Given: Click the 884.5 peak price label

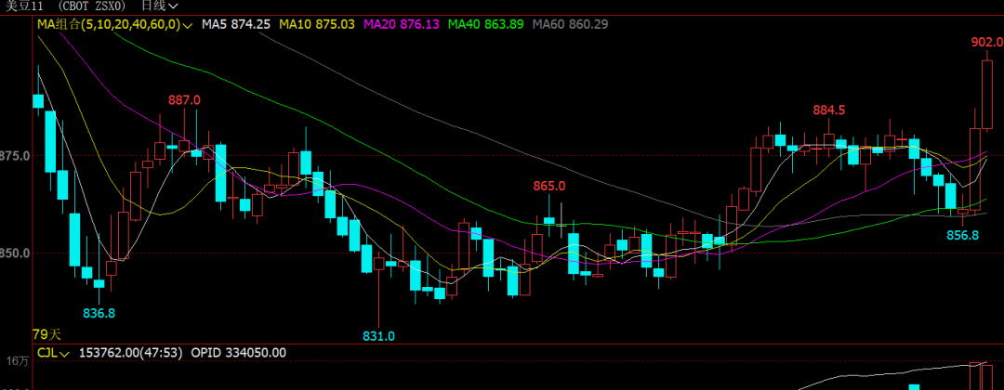Looking at the screenshot, I should pyautogui.click(x=829, y=110).
